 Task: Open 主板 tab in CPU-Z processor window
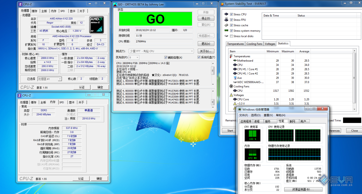coord(44,11)
